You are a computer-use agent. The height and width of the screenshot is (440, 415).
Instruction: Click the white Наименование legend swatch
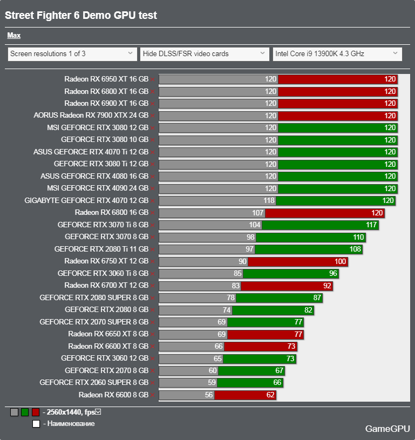click(x=36, y=424)
